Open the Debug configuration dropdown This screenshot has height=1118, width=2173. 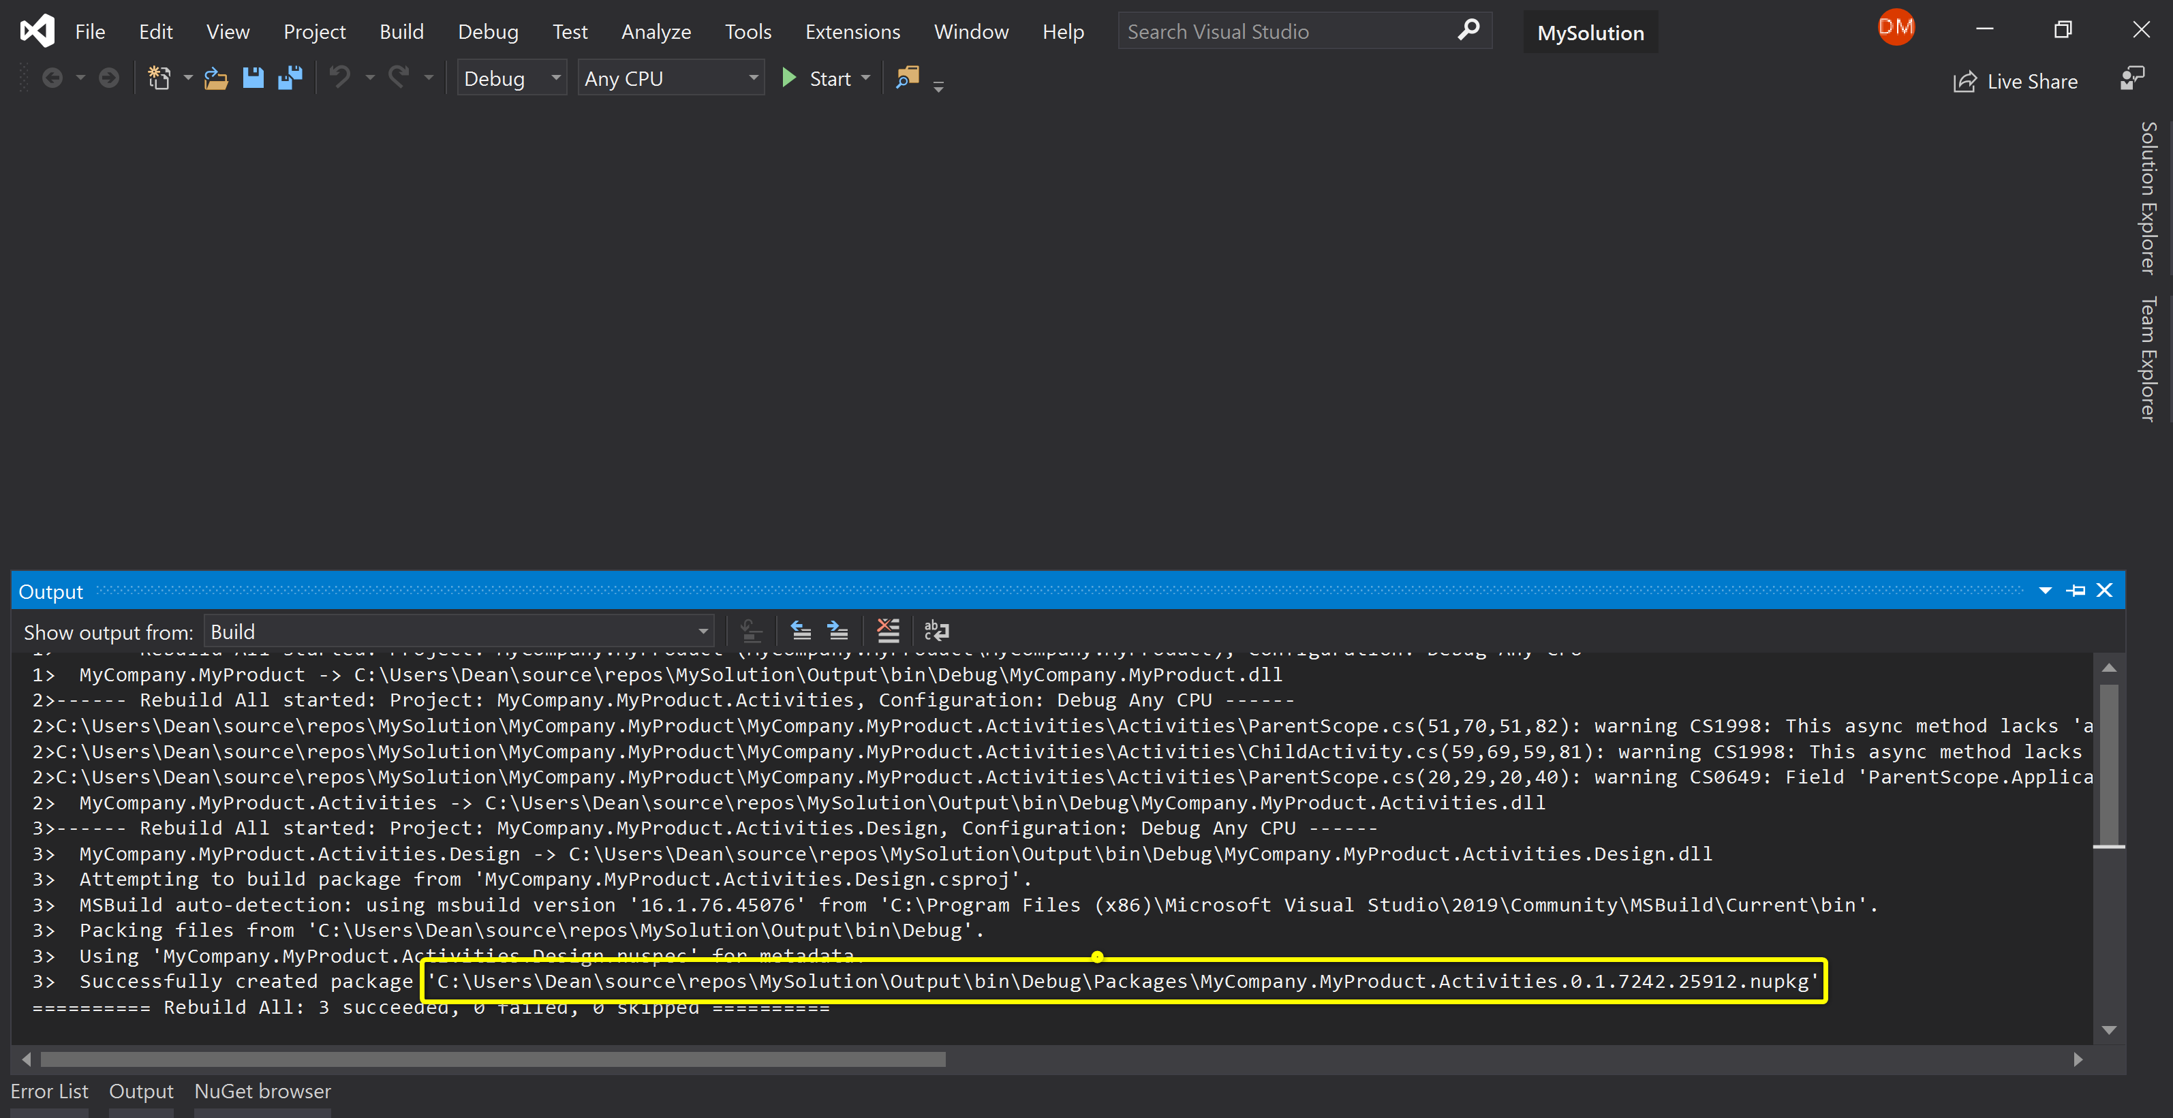[x=511, y=78]
